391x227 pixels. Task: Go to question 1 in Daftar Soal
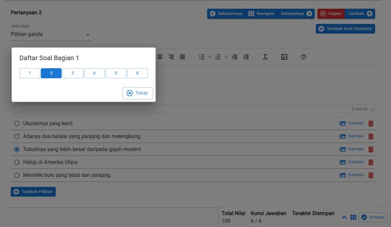[30, 73]
